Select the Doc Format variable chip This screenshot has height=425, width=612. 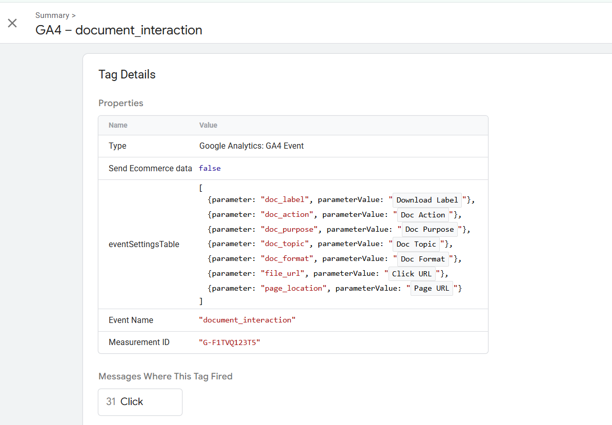coord(423,259)
